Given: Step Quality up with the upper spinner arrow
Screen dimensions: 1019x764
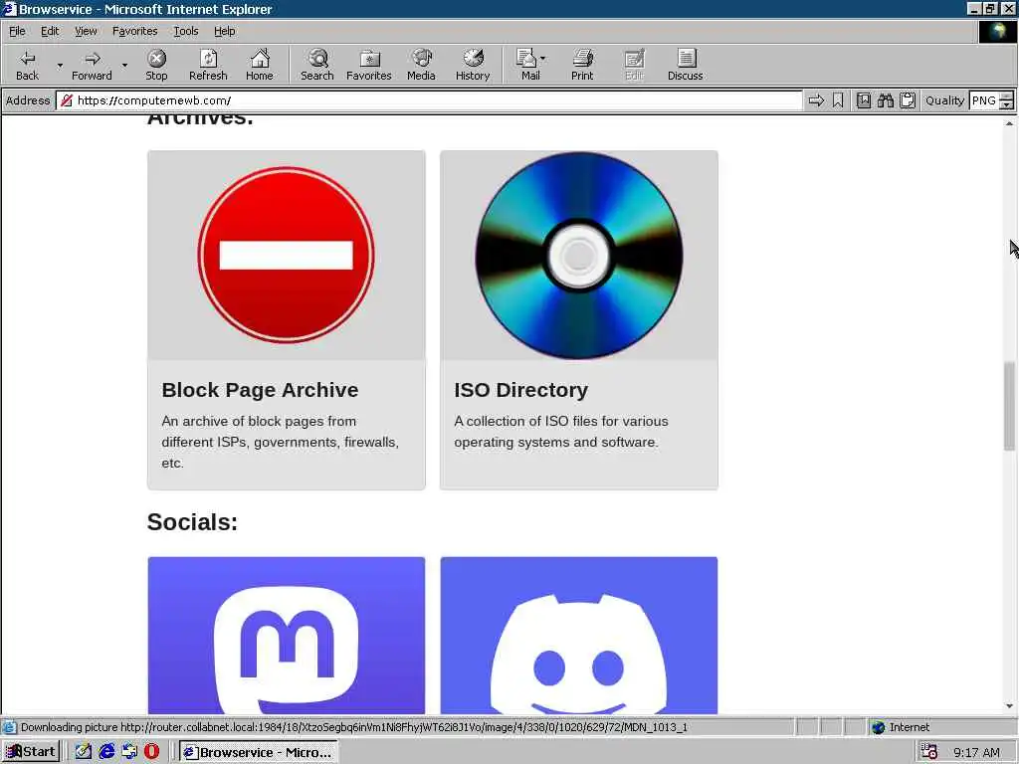Looking at the screenshot, I should tap(1007, 96).
